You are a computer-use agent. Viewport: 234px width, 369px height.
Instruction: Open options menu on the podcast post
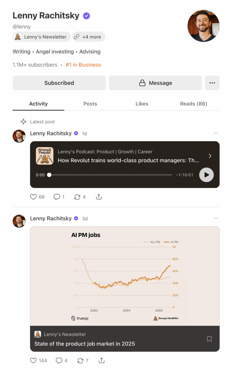click(x=216, y=133)
